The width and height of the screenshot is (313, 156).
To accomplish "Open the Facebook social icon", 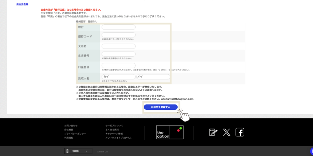I will pyautogui.click(x=240, y=132).
